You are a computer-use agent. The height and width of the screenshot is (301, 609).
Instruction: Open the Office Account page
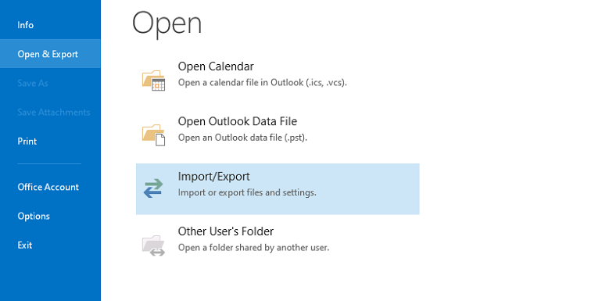[48, 187]
